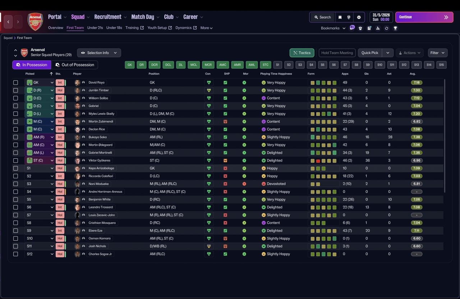Click the report icon in the bookmarks row
This screenshot has height=299, width=460.
[369, 28]
